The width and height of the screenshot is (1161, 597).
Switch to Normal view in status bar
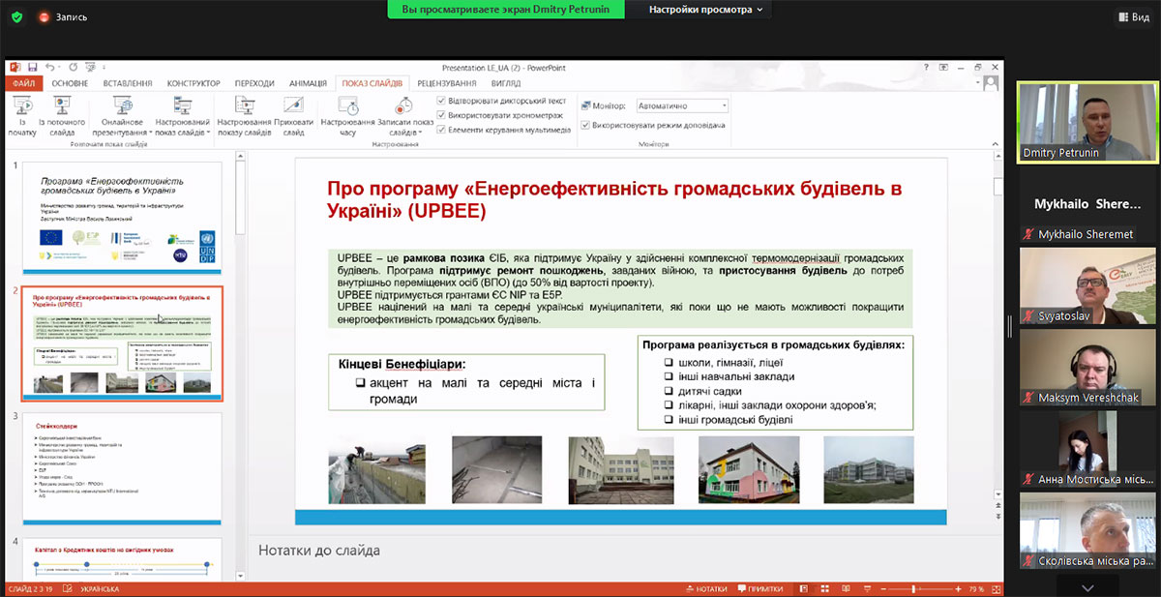tap(803, 588)
